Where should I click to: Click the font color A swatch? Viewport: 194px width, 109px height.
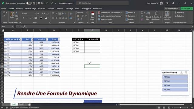pos(46,18)
